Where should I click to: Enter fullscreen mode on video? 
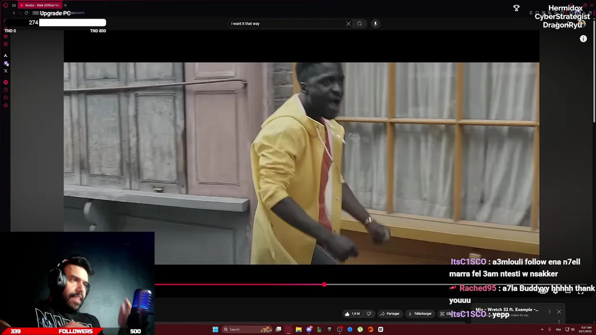pos(581,292)
